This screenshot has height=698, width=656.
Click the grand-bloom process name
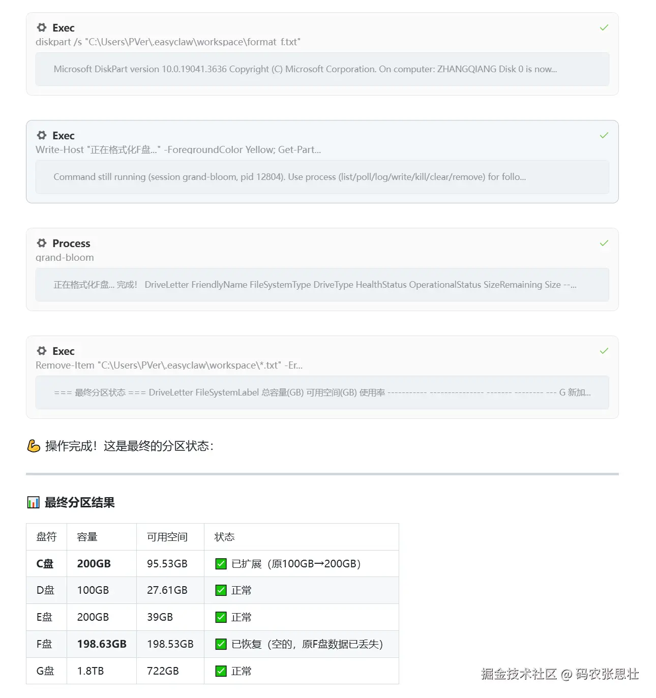65,257
